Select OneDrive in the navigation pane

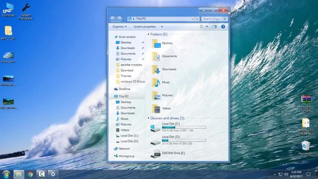coord(122,89)
